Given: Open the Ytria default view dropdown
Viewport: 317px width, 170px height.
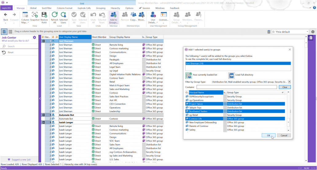Looking at the screenshot, I should (307, 32).
